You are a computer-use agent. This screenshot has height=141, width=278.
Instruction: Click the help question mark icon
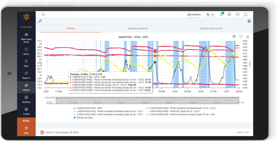click(238, 15)
